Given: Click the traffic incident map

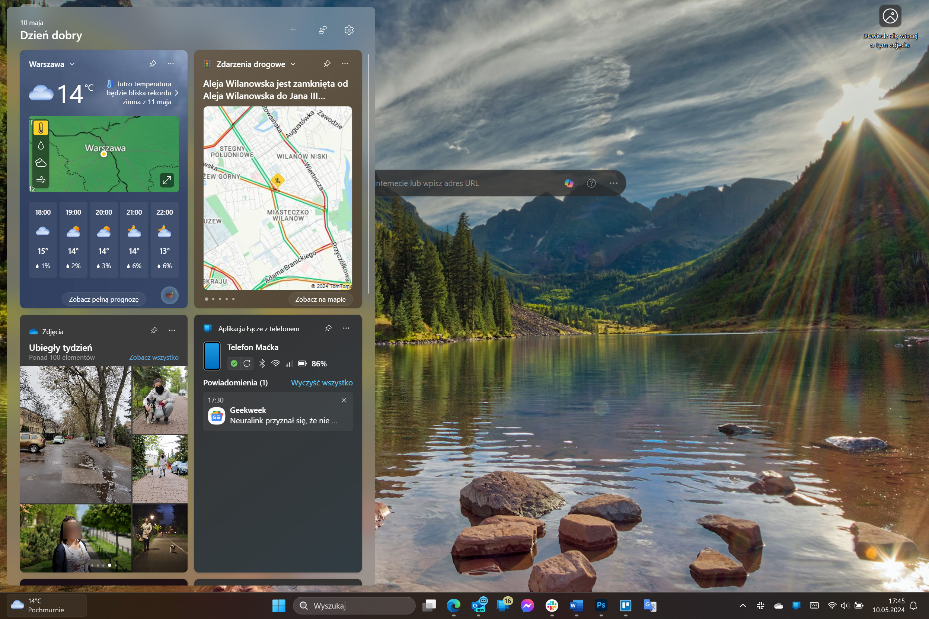Looking at the screenshot, I should pos(278,198).
